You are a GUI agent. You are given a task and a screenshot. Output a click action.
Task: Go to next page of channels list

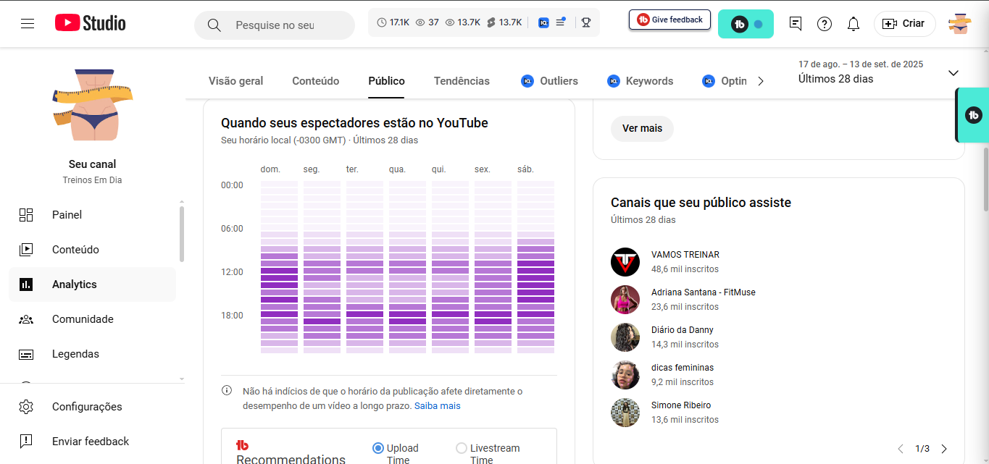tap(944, 449)
